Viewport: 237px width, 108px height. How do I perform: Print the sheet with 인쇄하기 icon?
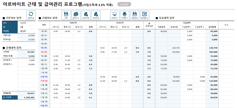pyautogui.click(x=125, y=15)
